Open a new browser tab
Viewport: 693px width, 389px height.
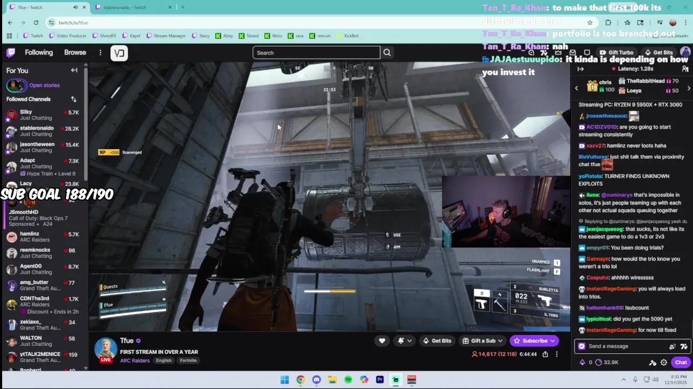tap(183, 7)
